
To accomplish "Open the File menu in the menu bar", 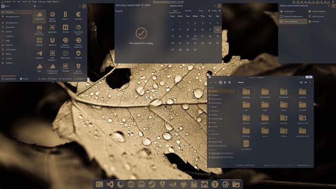I will tap(14, 1).
